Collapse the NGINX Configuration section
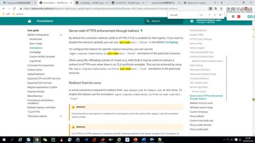The image size is (255, 143). tap(61, 35)
